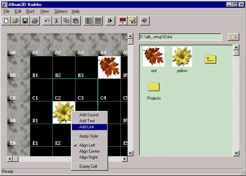Click the grid horizontal scrollbar left arrow
This screenshot has width=246, height=176.
coord(10,159)
